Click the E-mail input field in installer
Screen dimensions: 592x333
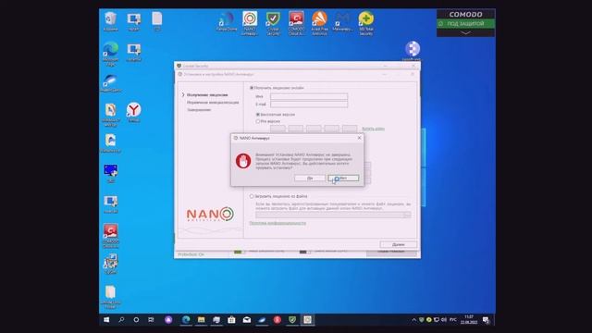pyautogui.click(x=309, y=105)
